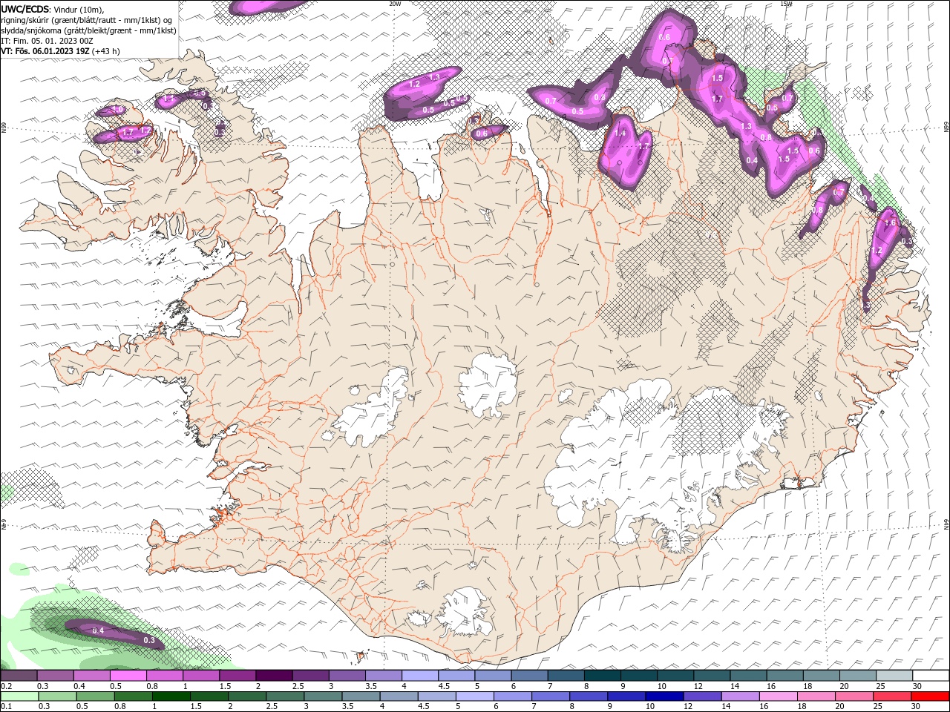Viewport: 950px width, 712px height.
Task: Pick top-row pink swatch between 0.5 and 0.8
Action: 128,676
